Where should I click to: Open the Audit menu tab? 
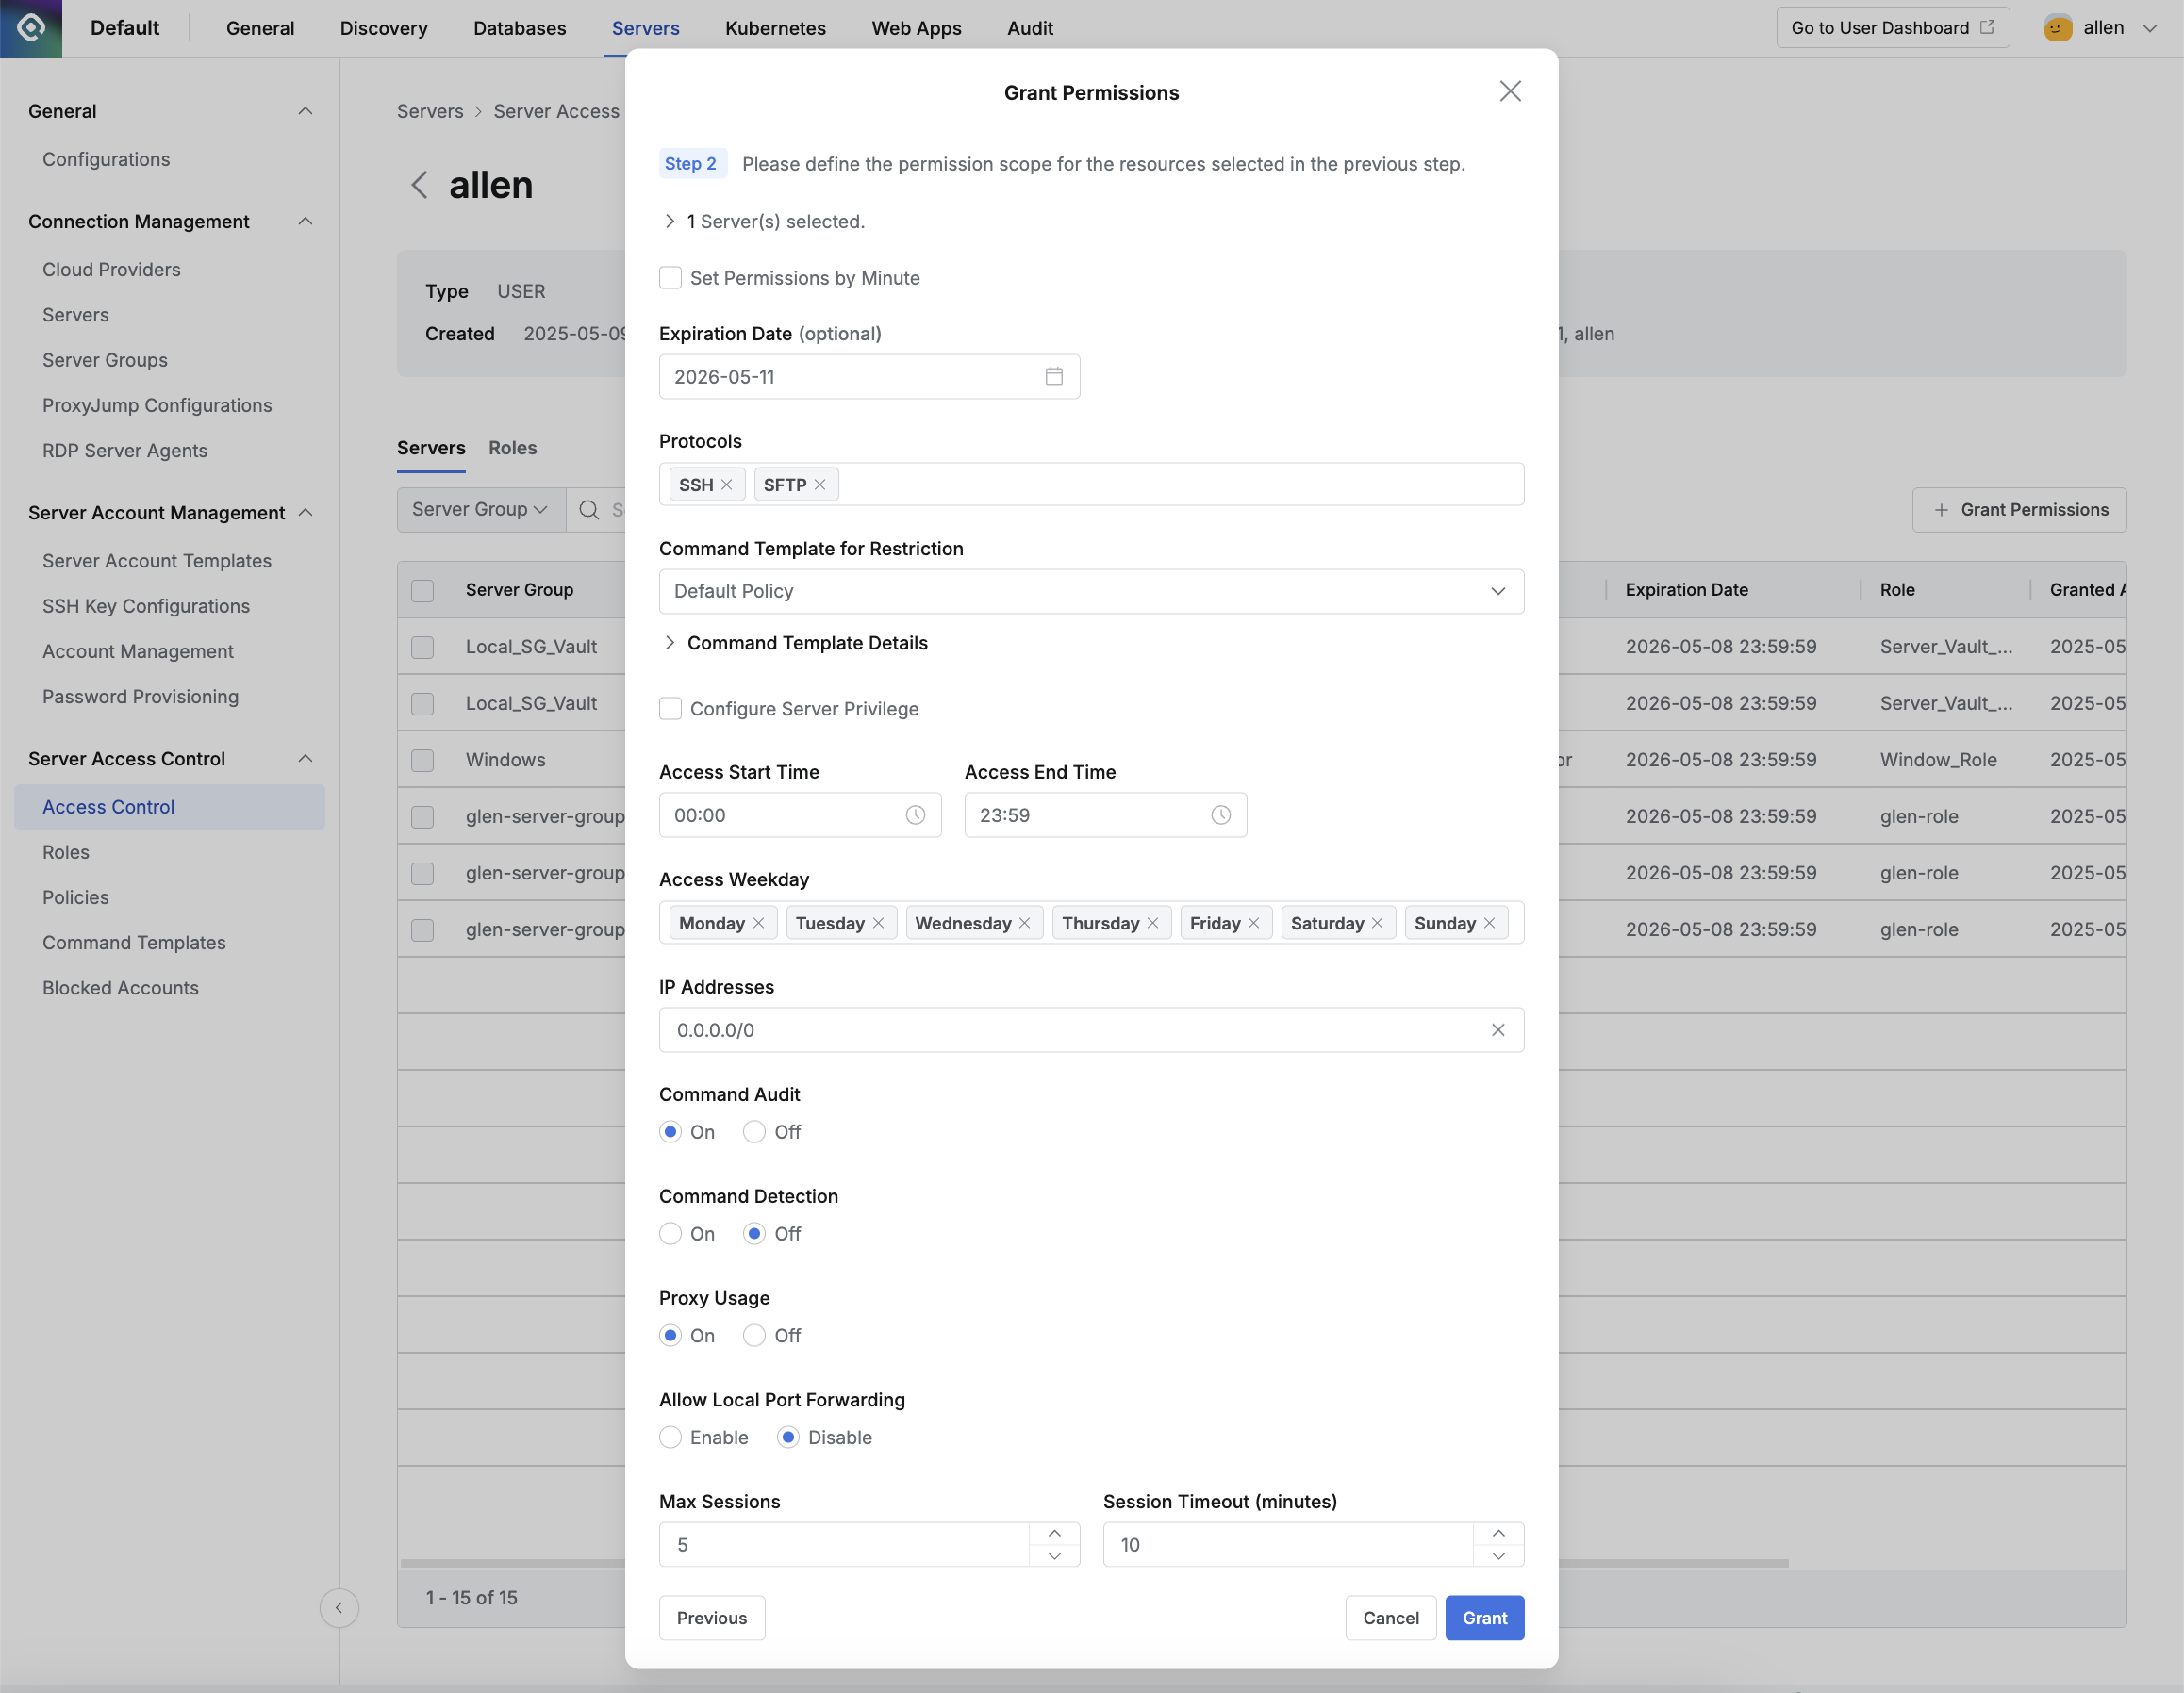pos(1029,28)
